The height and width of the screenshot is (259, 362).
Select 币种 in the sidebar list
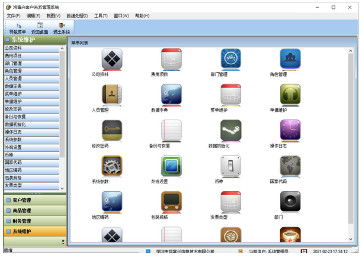(31, 155)
